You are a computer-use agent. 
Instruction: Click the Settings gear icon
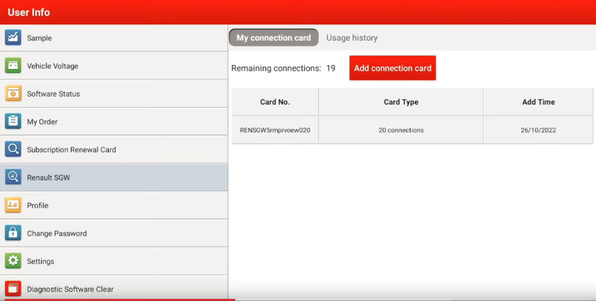13,261
